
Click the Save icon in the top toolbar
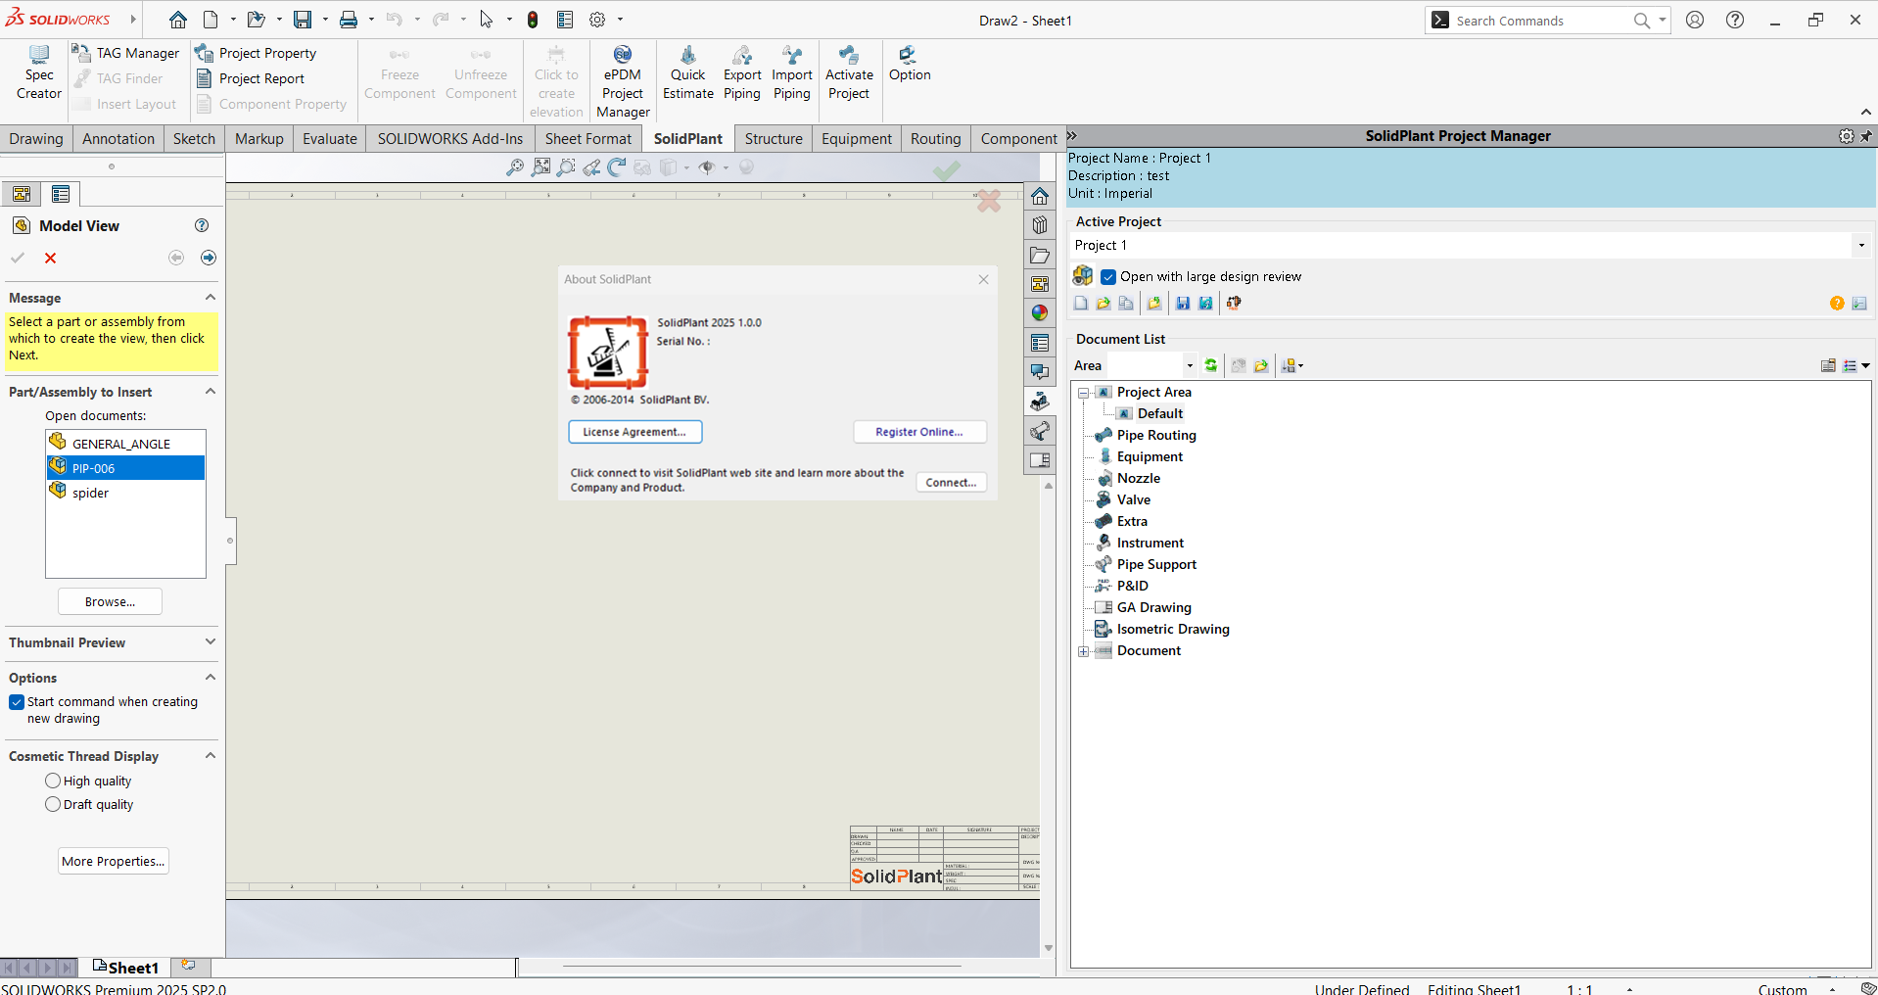[303, 20]
